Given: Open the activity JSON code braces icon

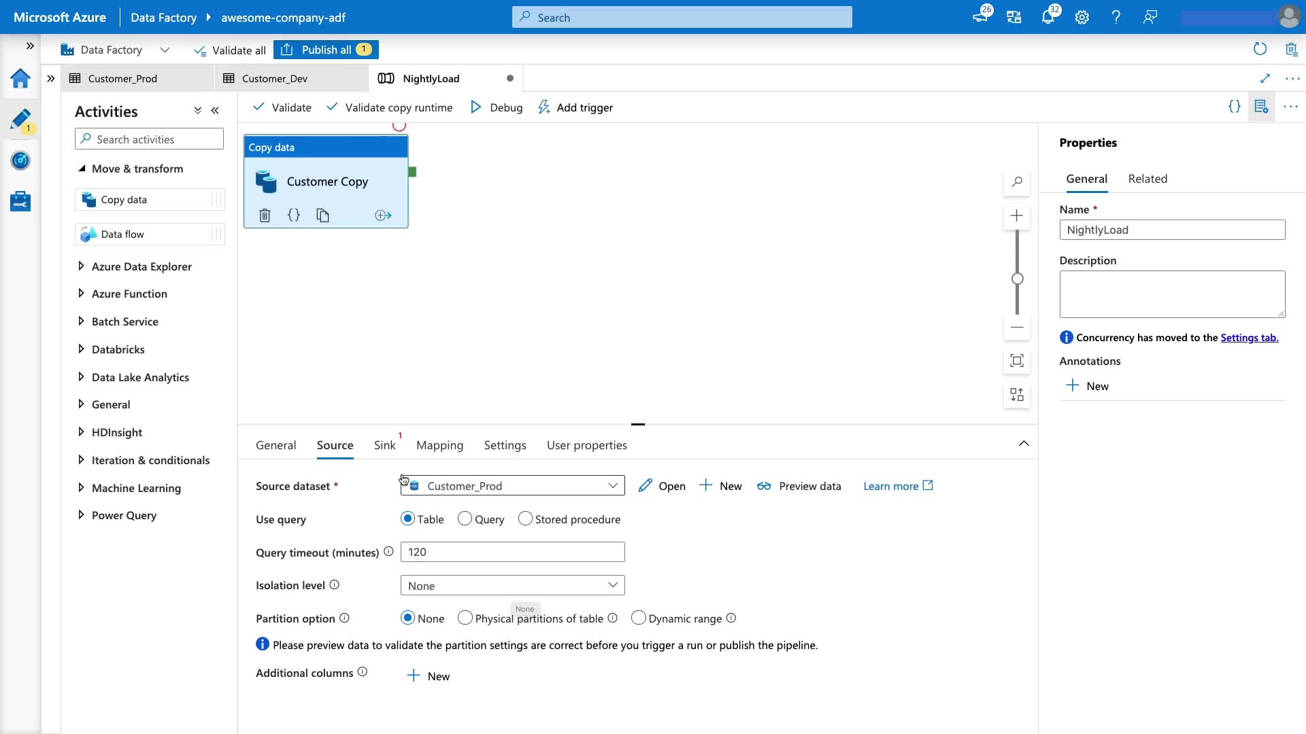Looking at the screenshot, I should coord(294,215).
